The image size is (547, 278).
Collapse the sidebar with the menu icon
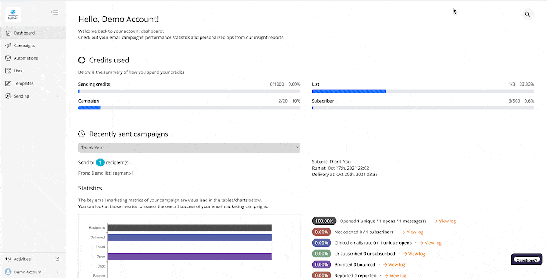click(x=54, y=12)
